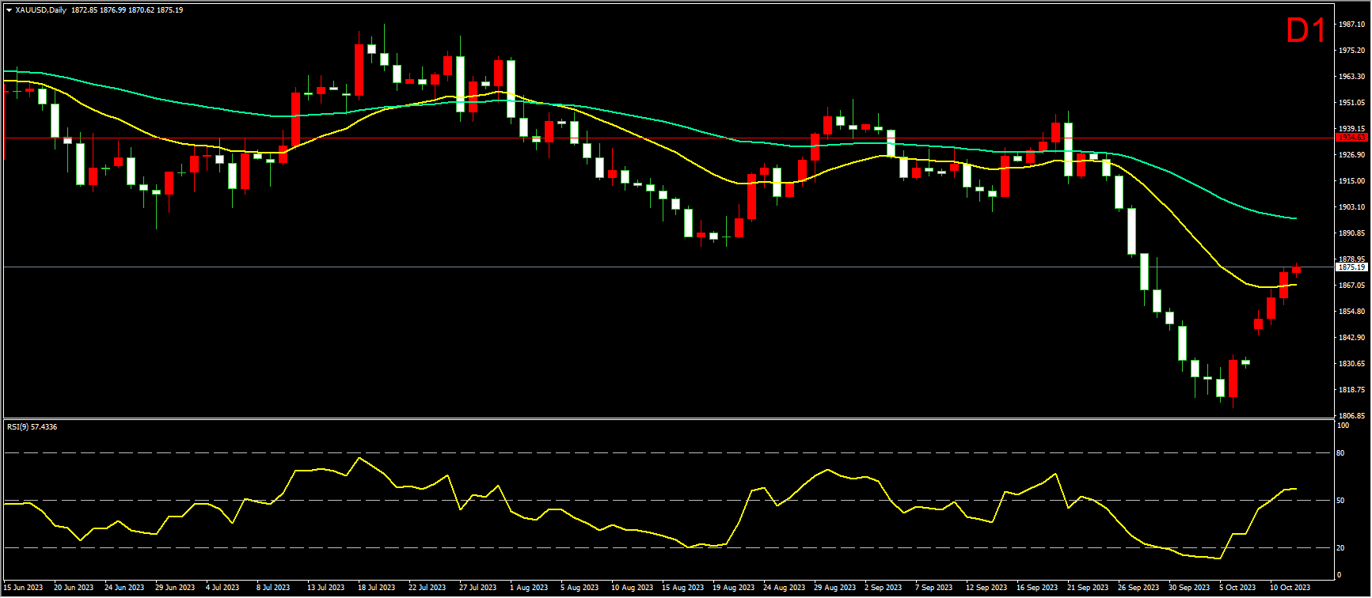Click the RSI level 20 scale label
Viewport: 1372px width, 598px height.
coord(1340,548)
